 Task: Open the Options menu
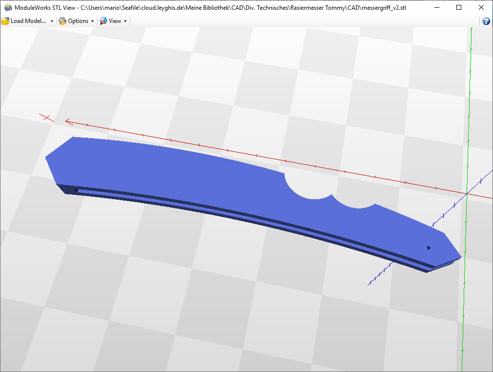point(78,21)
